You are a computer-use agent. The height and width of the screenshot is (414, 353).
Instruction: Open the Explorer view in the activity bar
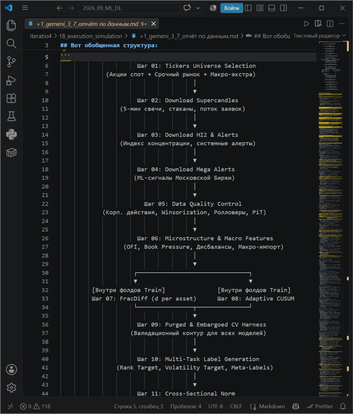(x=11, y=25)
